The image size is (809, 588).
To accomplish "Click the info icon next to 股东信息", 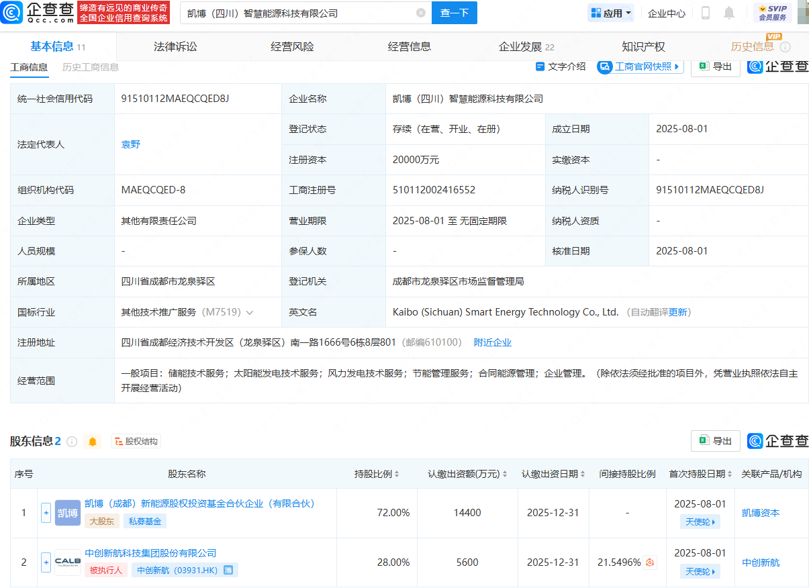I will click(72, 442).
